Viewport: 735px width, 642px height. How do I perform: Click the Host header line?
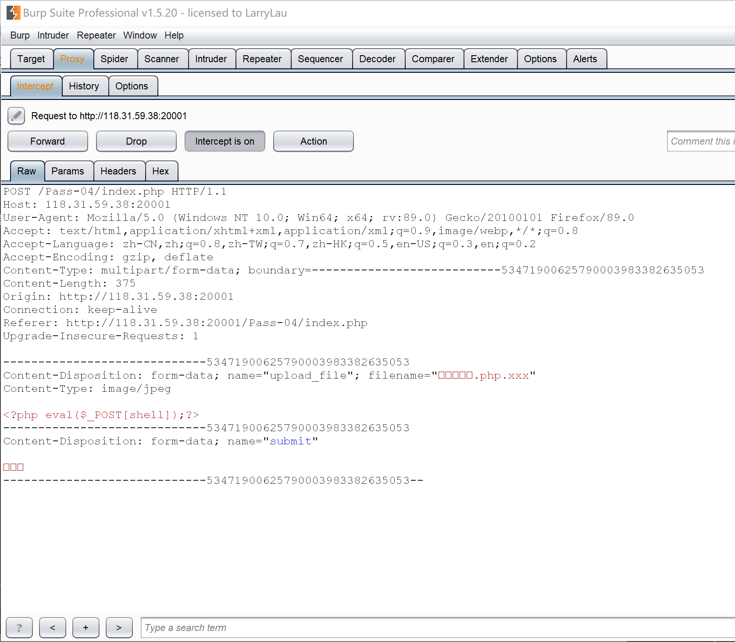[87, 205]
